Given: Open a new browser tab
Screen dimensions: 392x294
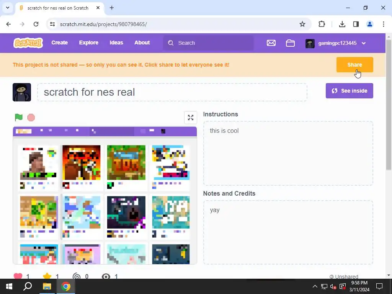Looking at the screenshot, I should click(x=112, y=8).
